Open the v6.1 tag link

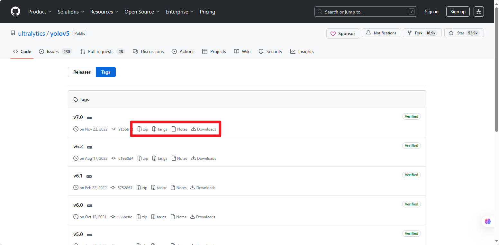point(78,176)
